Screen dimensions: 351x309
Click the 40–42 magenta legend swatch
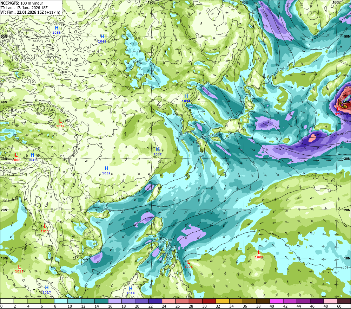[x=277, y=301]
